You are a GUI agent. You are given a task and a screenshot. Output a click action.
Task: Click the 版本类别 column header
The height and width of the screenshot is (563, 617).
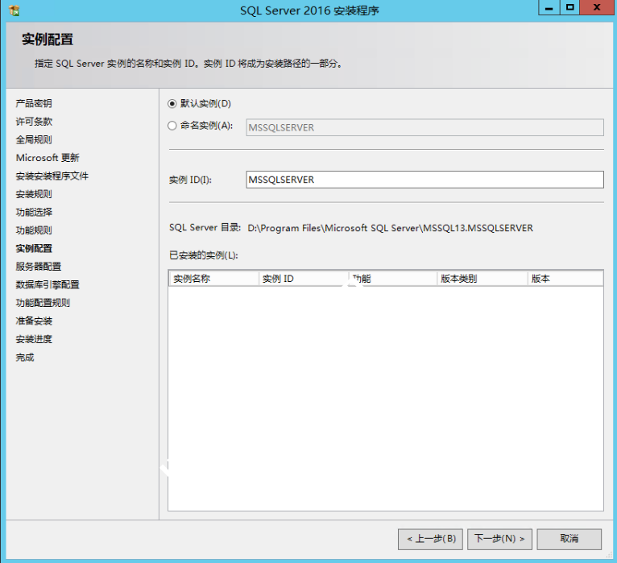[x=482, y=279]
